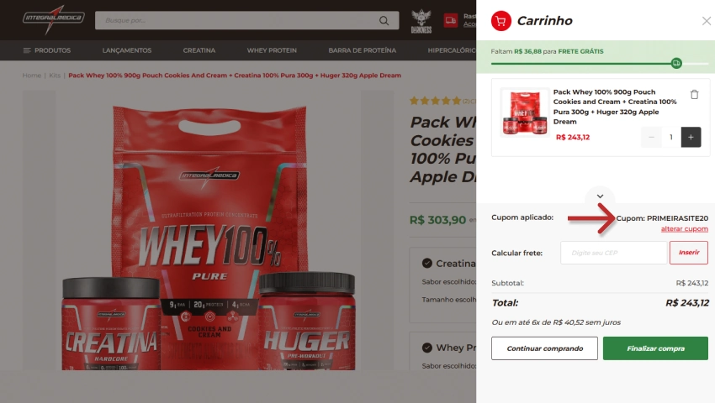Viewport: 715px width, 403px height.
Task: Click the red delivery truck tracking icon
Action: point(451,20)
